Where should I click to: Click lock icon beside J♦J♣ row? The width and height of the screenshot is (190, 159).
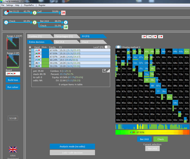(x=30, y=60)
